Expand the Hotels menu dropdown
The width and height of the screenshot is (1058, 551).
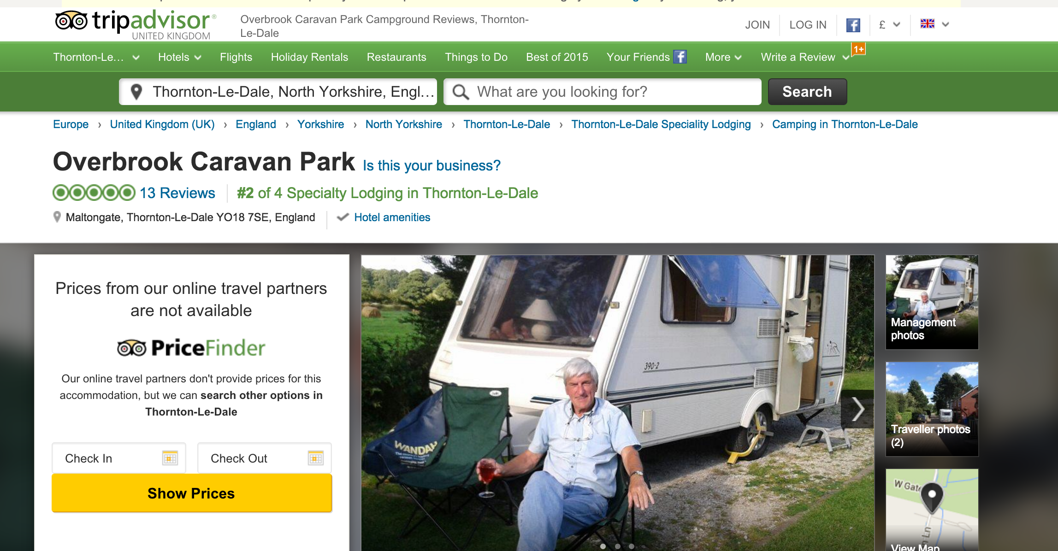[x=180, y=57]
